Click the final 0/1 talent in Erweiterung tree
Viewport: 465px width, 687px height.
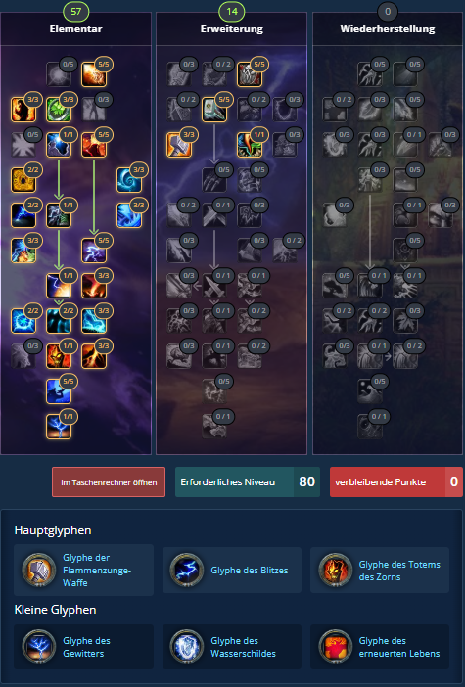point(214,427)
